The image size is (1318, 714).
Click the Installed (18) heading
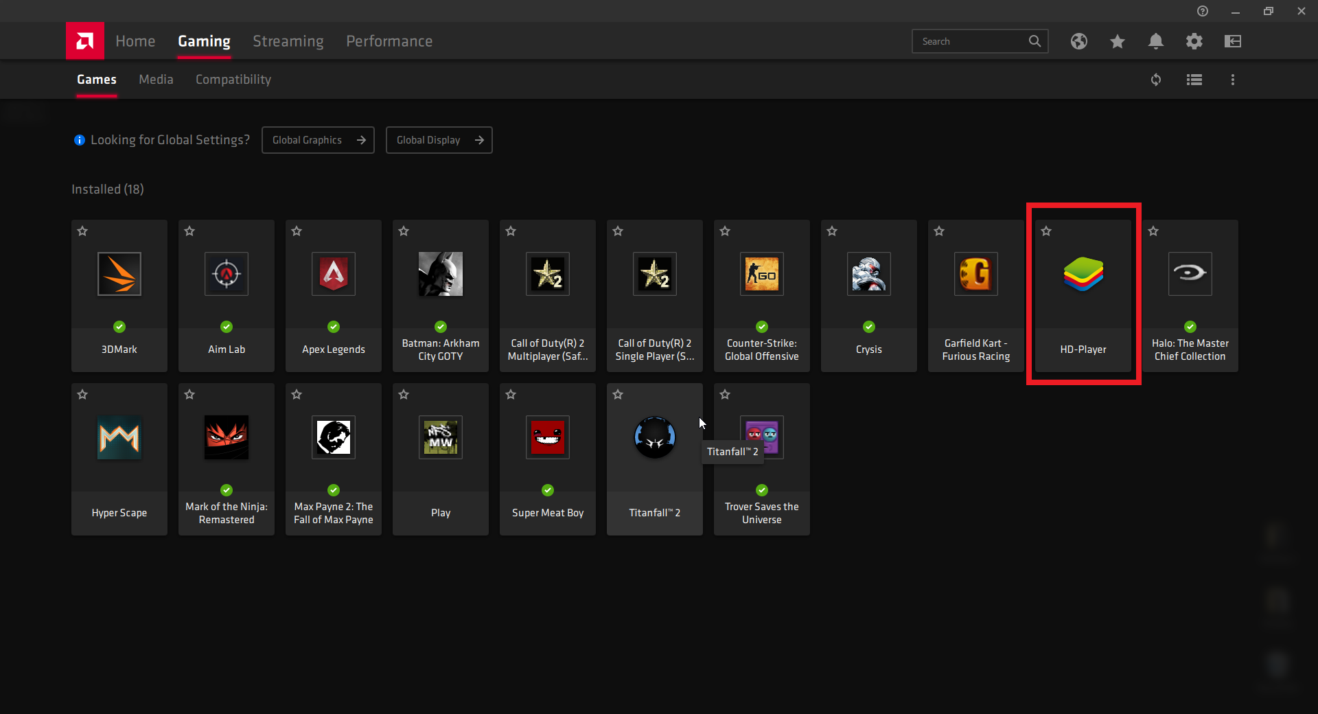pyautogui.click(x=108, y=189)
